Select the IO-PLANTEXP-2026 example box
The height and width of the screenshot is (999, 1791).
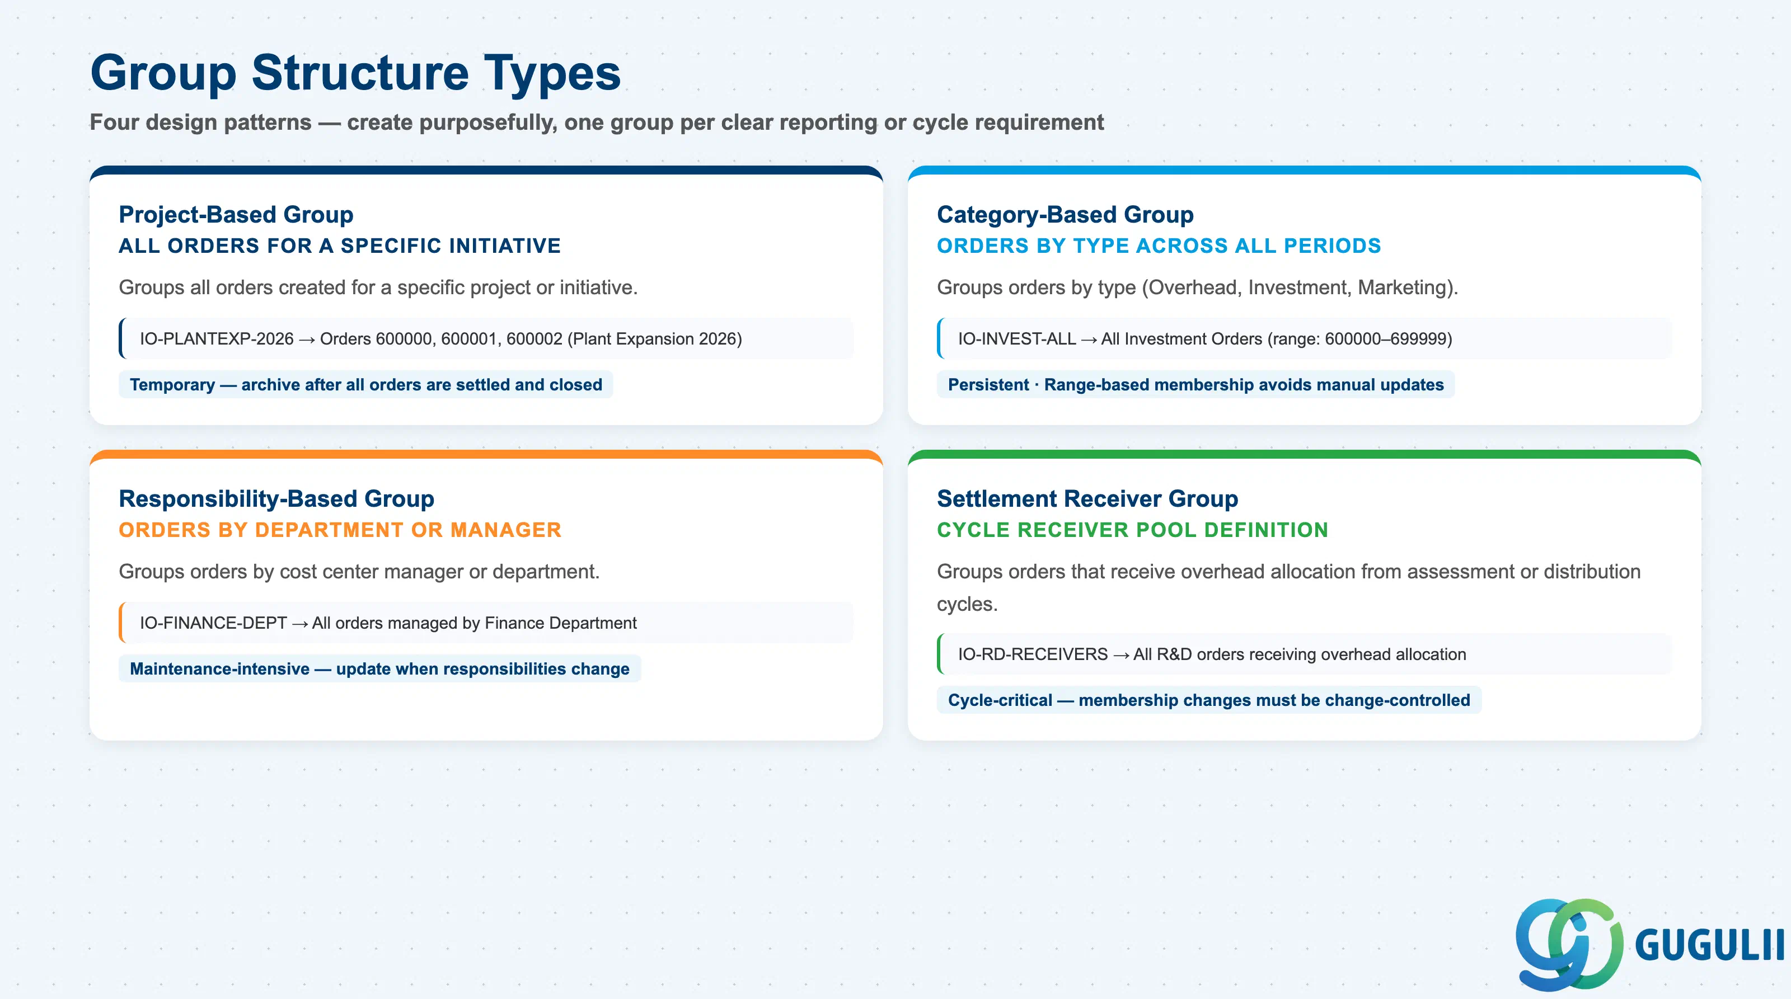pyautogui.click(x=486, y=338)
